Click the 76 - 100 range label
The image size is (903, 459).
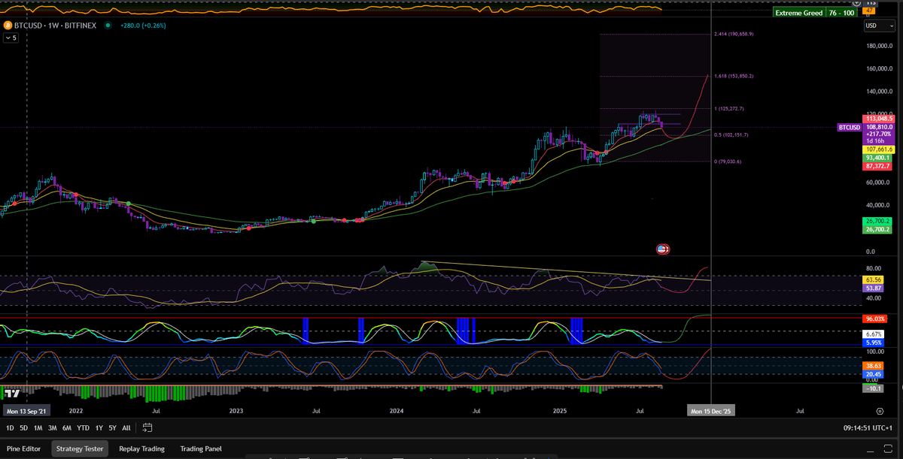pos(842,14)
